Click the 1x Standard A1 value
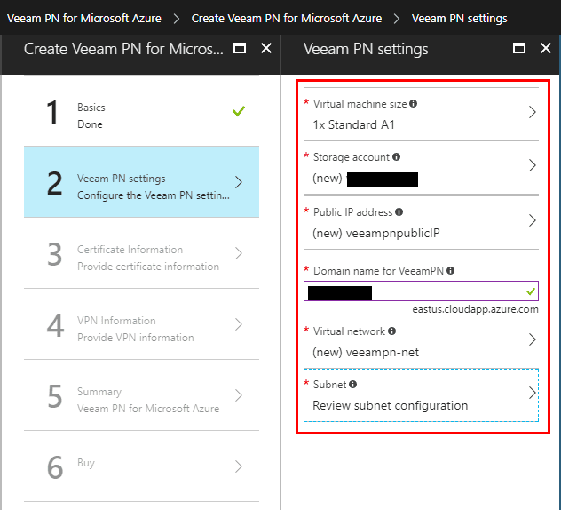Screen dimensions: 561x510 353,124
